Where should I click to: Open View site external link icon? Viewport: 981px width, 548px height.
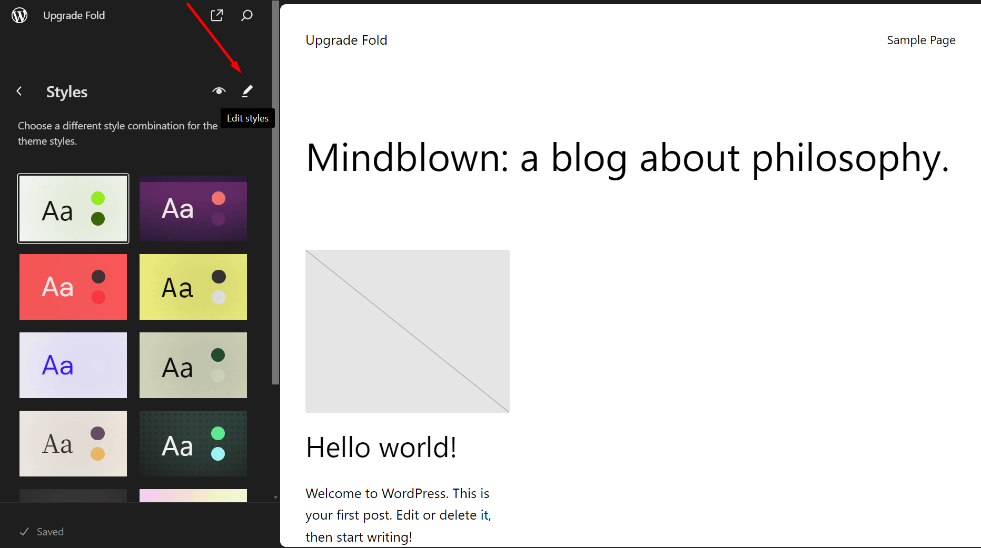coord(217,15)
